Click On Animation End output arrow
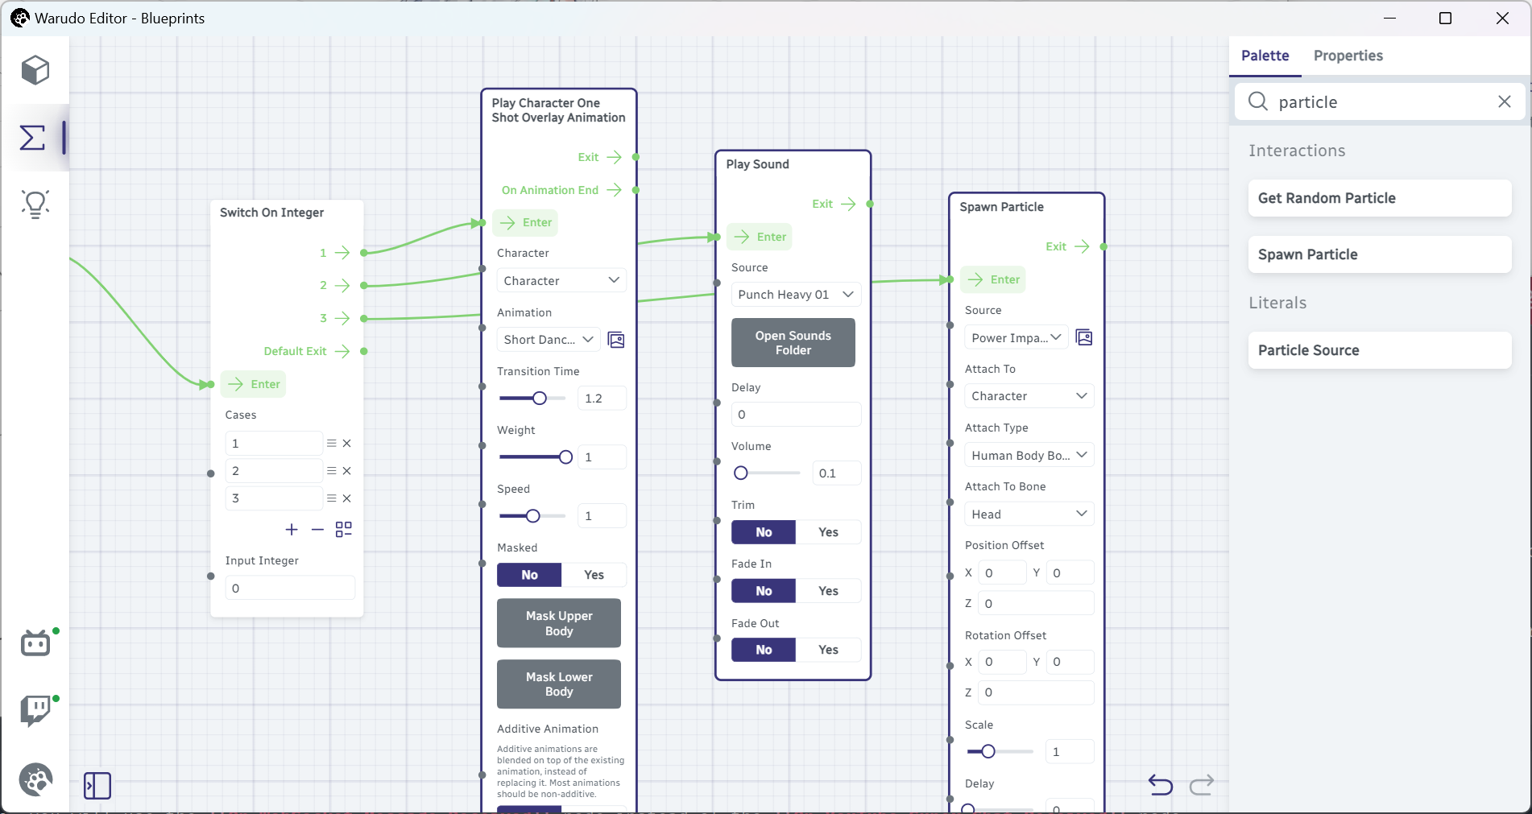 click(614, 190)
